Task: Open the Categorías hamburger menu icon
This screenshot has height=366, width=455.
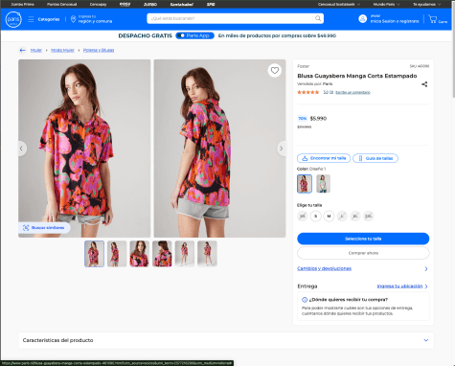Action: coord(31,19)
